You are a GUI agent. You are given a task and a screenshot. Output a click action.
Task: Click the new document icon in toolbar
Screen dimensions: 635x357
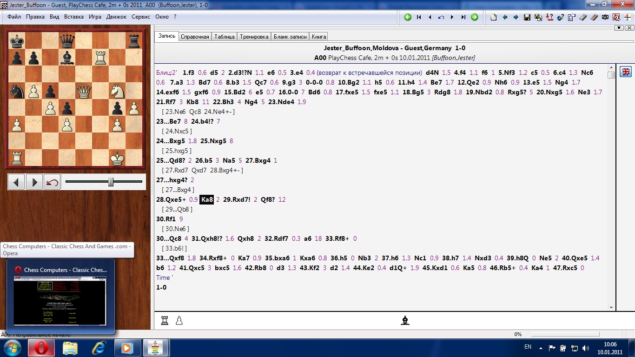[494, 17]
